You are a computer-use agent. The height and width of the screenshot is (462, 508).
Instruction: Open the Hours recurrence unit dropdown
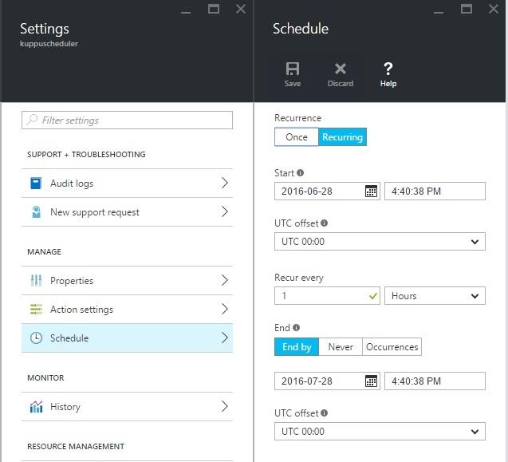[x=435, y=296]
